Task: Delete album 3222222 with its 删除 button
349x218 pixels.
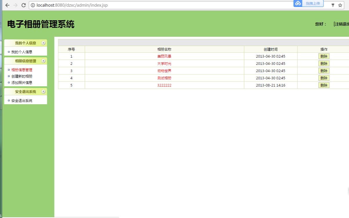Action: (323, 85)
